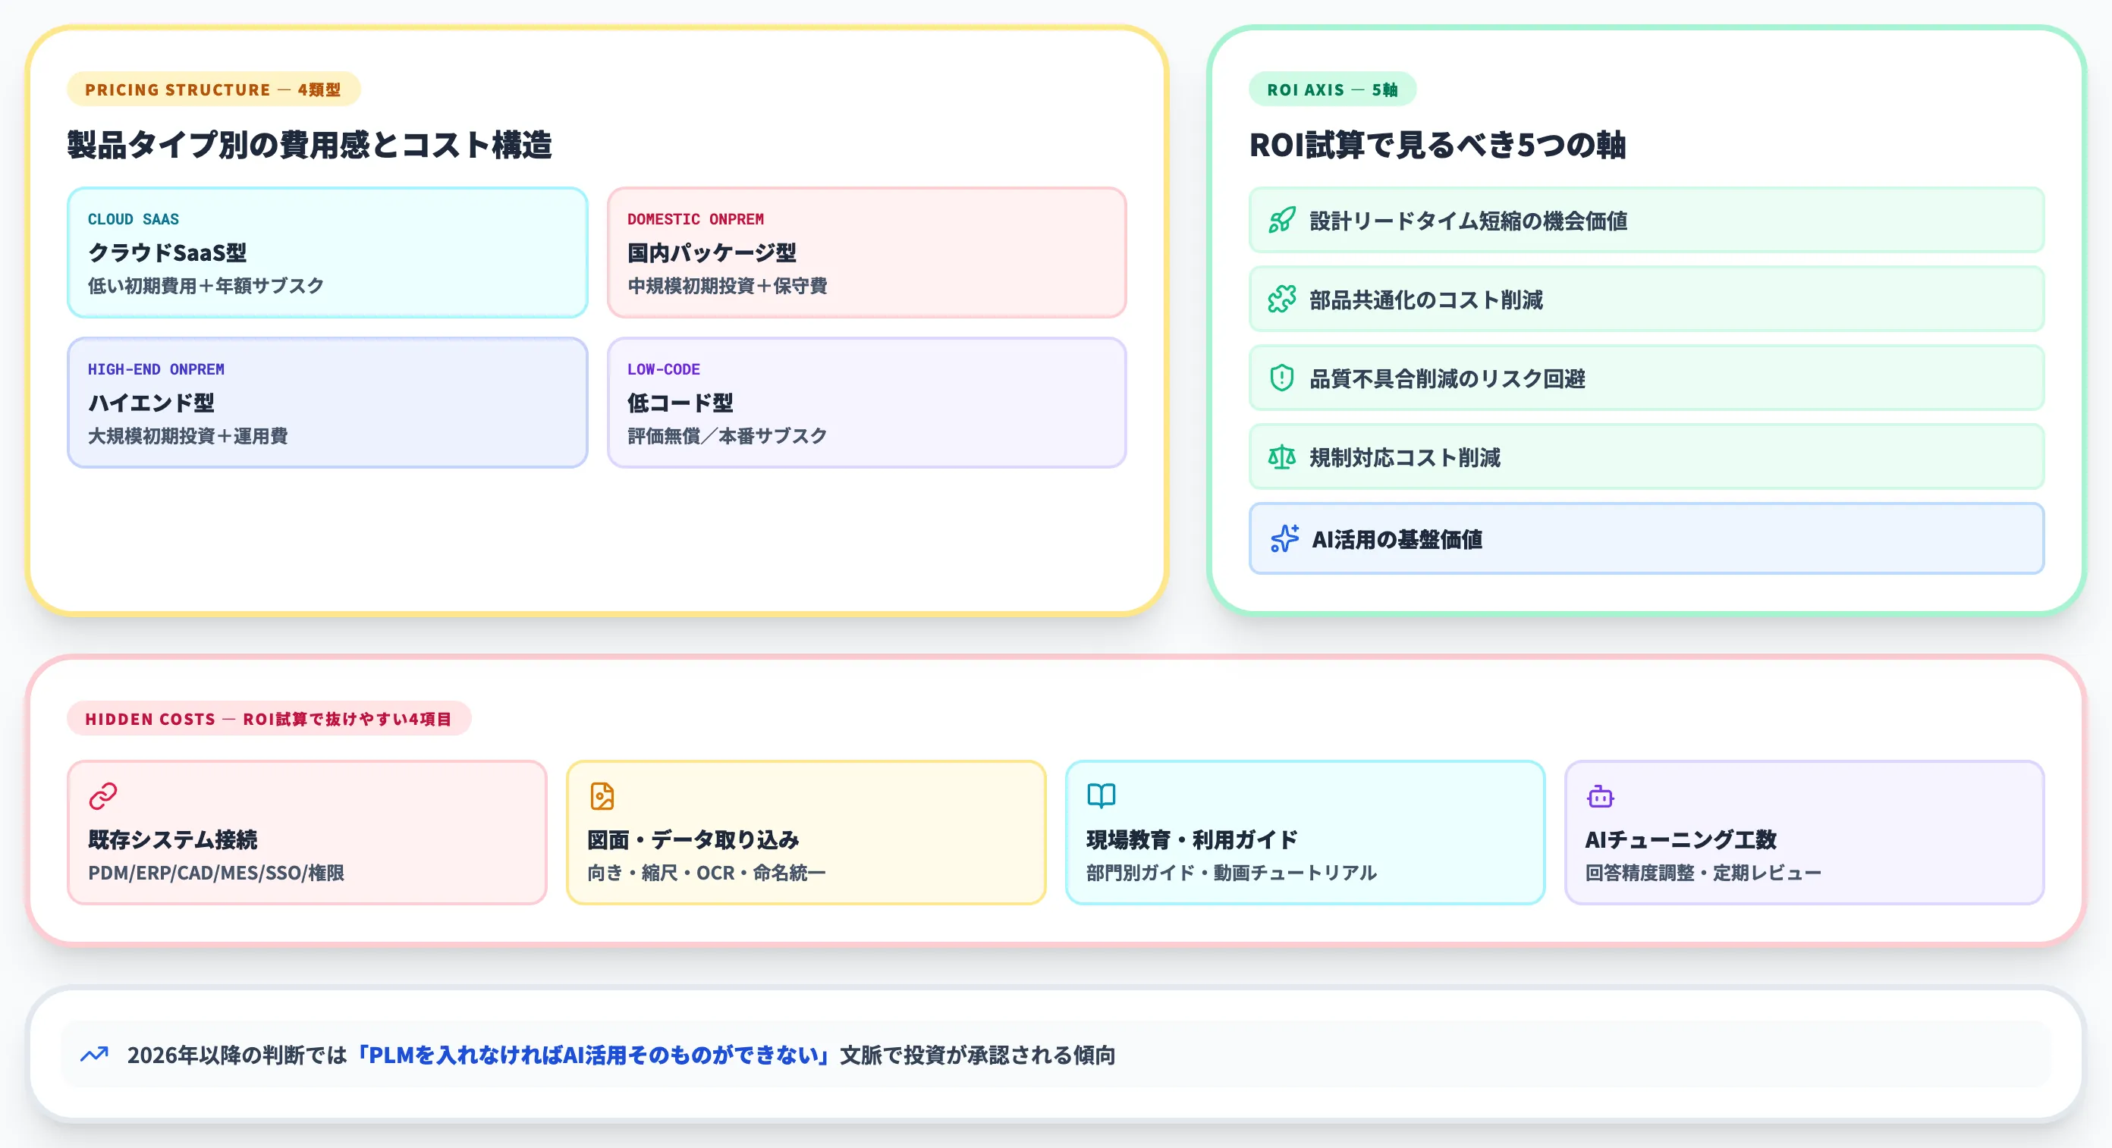Click the heading 製品タイプ別の費用感とコスト構造
This screenshot has height=1148, width=2112.
point(310,145)
